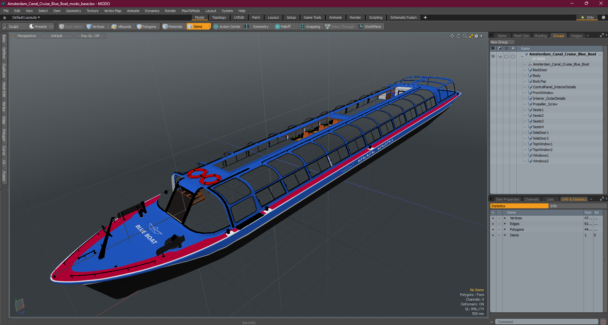Click the Auto Select icon
This screenshot has width=608, height=325.
62,27
